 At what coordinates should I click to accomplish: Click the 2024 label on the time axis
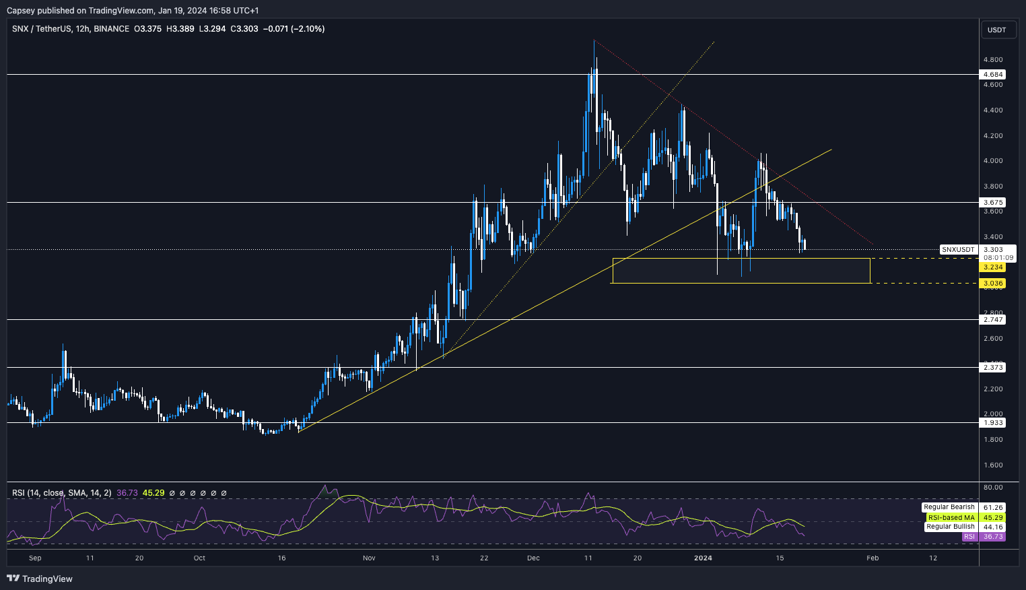703,558
